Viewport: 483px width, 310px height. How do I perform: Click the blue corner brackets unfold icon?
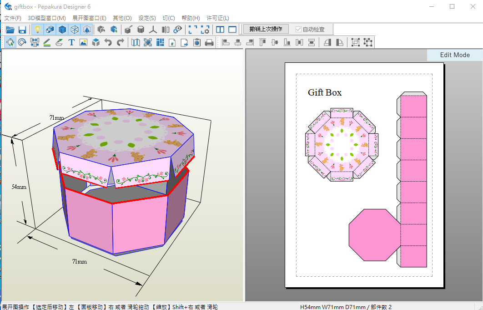tap(193, 30)
